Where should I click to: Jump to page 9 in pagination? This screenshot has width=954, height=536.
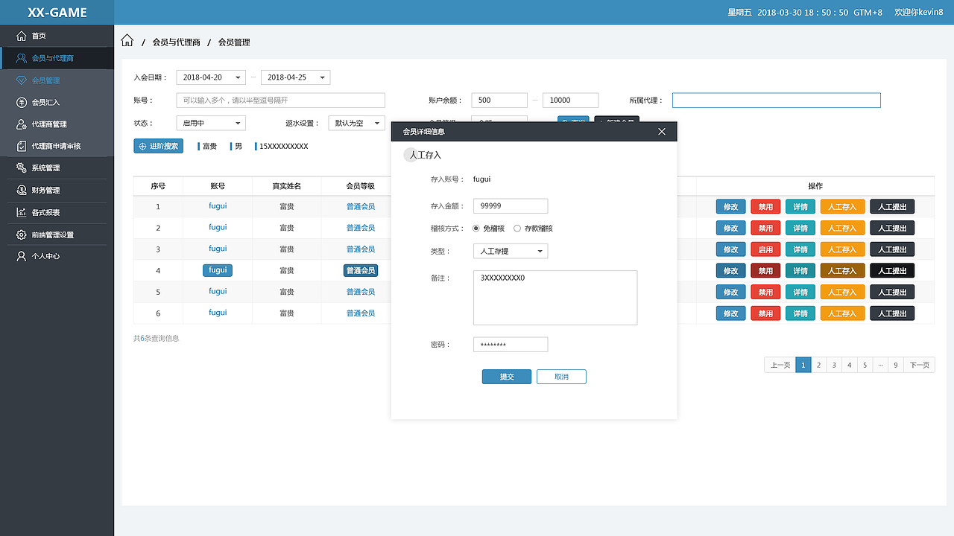click(x=896, y=365)
